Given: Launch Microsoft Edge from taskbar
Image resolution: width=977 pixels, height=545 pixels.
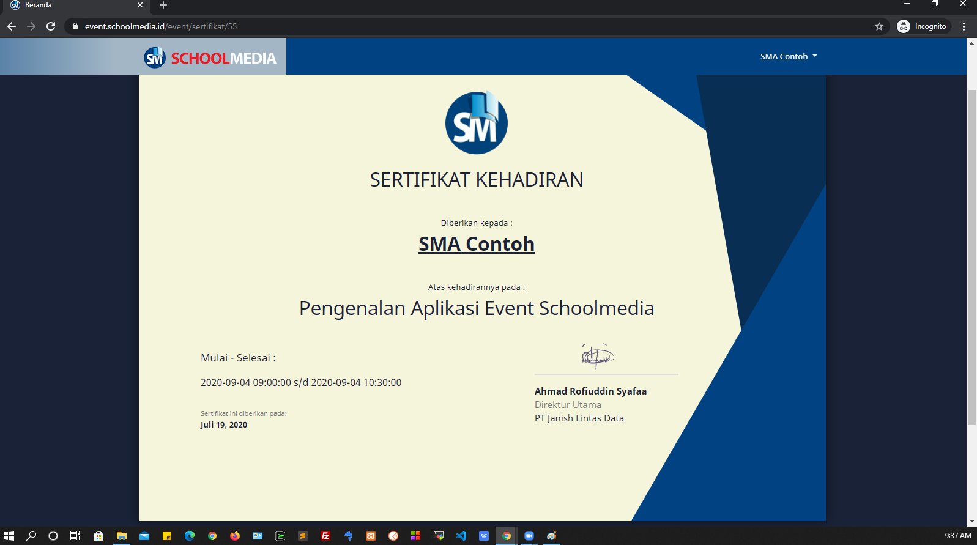Looking at the screenshot, I should pyautogui.click(x=190, y=536).
